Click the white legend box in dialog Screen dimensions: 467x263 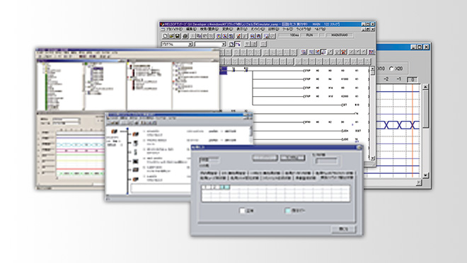click(242, 211)
